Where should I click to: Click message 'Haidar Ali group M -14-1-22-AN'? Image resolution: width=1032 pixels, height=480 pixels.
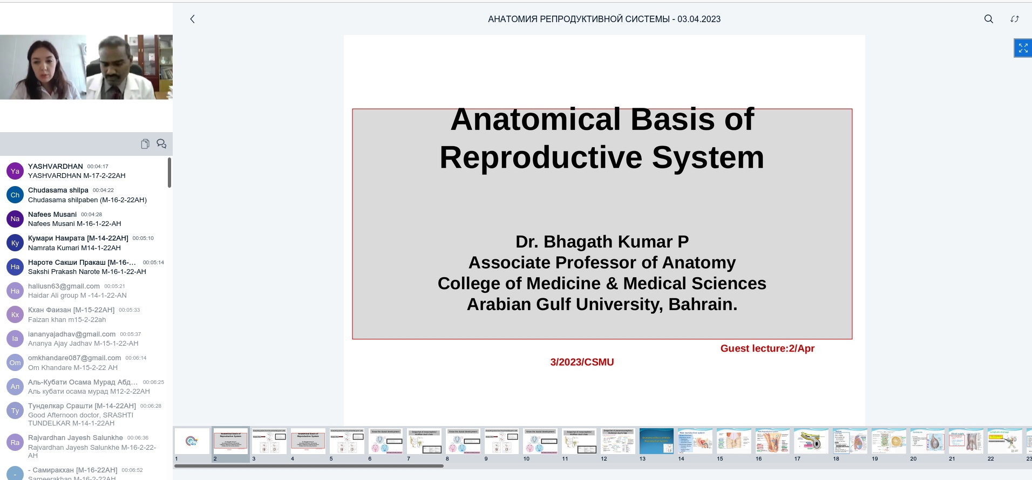point(77,295)
